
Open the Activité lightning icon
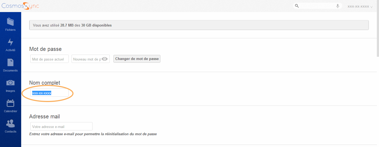point(10,42)
